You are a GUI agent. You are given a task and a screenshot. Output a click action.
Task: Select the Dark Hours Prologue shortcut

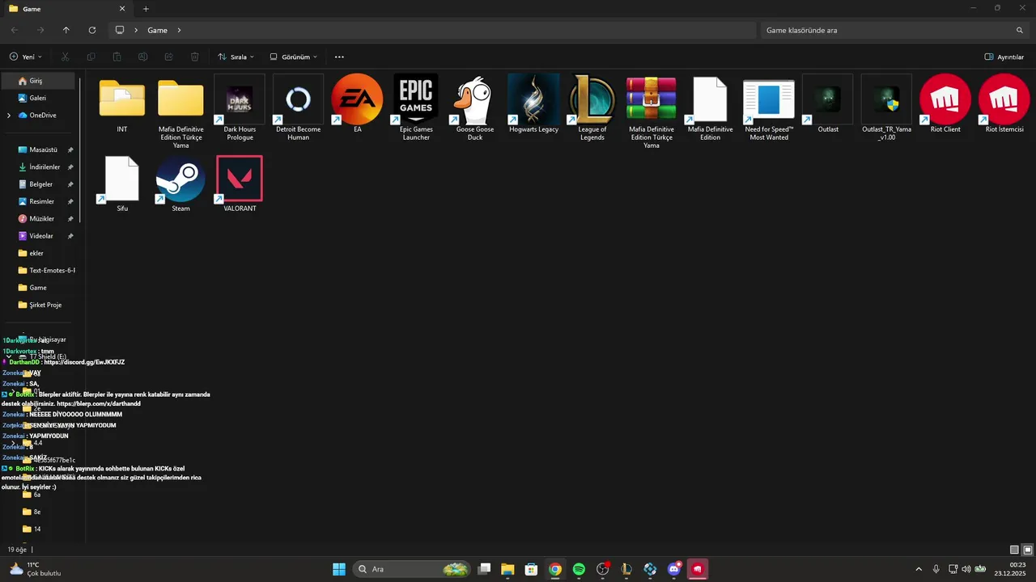click(240, 107)
